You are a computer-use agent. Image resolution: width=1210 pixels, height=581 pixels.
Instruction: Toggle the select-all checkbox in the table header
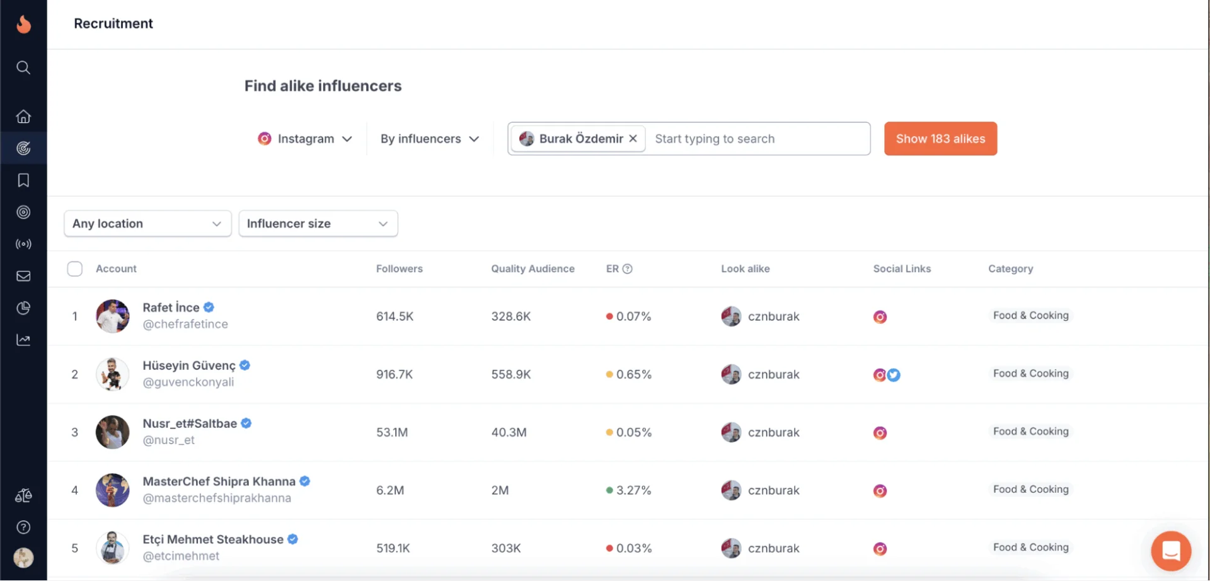click(x=74, y=268)
